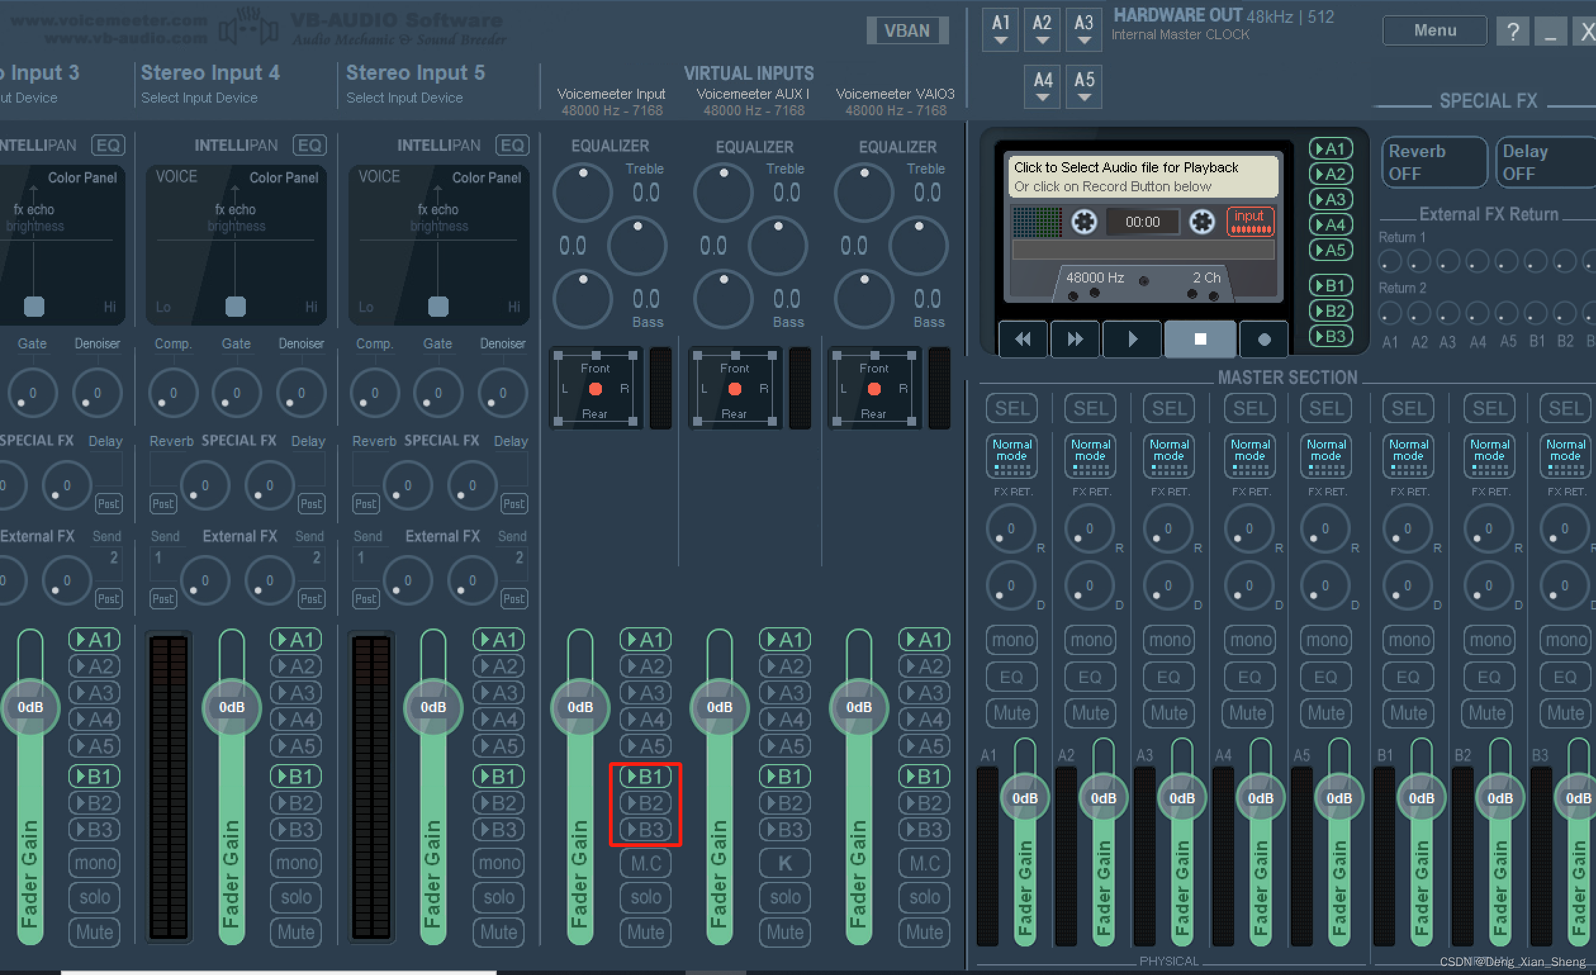Click Treble knob of Voicemeeter Input equalizer

pos(582,193)
